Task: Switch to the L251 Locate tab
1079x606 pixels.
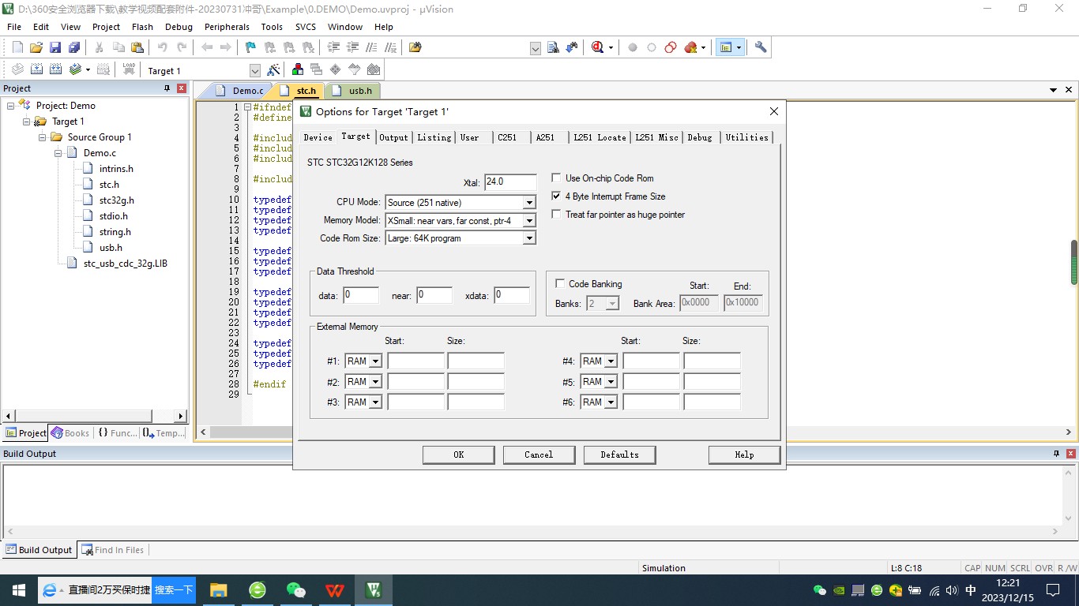Action: tap(600, 137)
